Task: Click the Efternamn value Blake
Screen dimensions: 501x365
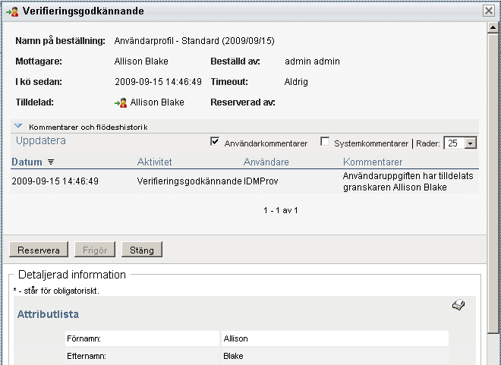Action: [x=233, y=356]
